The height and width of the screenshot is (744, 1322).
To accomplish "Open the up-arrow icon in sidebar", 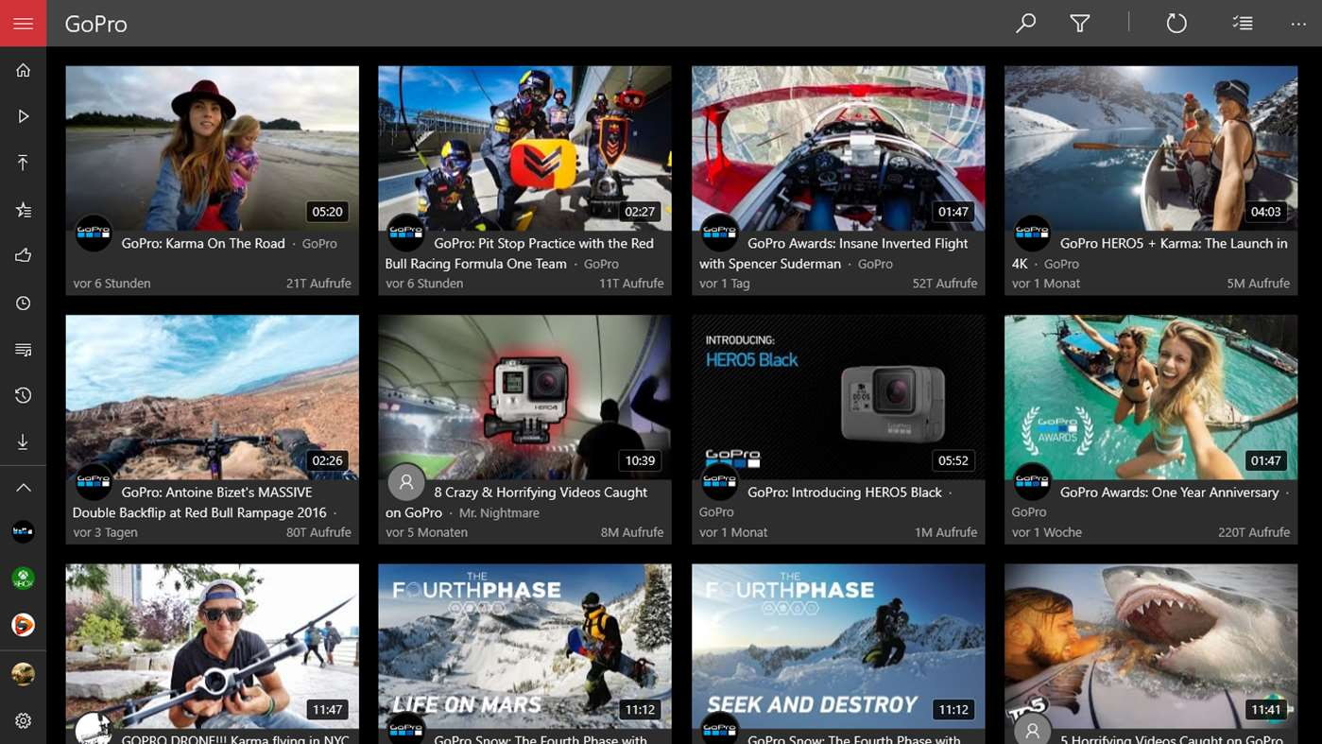I will [23, 163].
